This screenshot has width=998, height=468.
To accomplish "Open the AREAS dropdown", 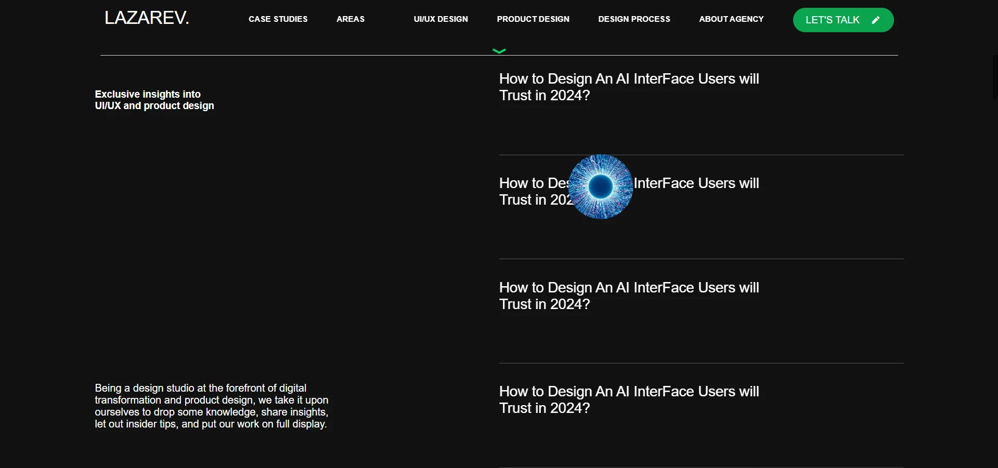I will [x=351, y=19].
